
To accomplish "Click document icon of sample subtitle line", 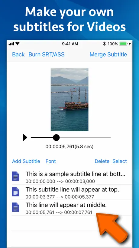I will tap(16, 176).
